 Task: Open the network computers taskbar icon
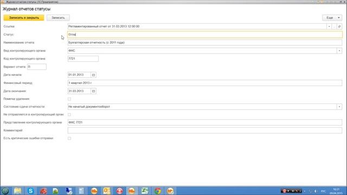69,191
